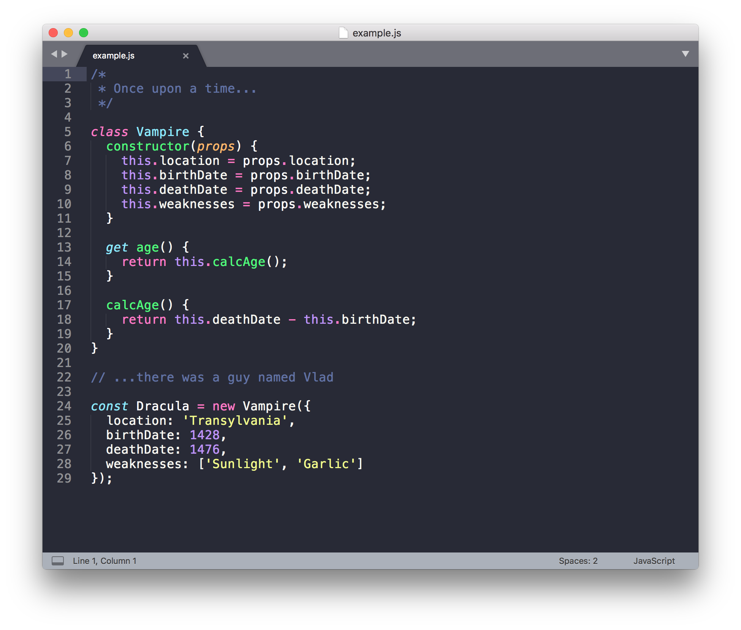Open the tab list dropdown arrow
741x630 pixels.
pos(685,54)
